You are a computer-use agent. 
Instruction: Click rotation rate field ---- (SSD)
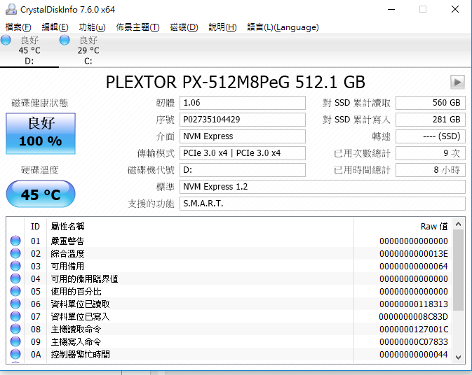pyautogui.click(x=431, y=136)
